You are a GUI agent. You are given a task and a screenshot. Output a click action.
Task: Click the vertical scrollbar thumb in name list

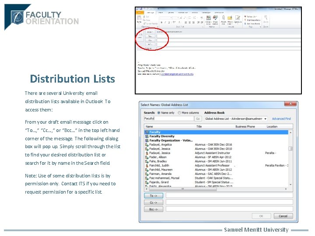point(290,149)
